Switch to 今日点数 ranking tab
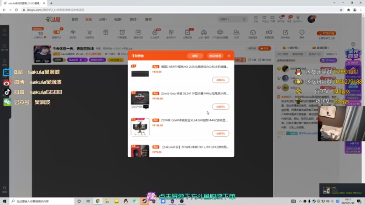 click(x=283, y=54)
